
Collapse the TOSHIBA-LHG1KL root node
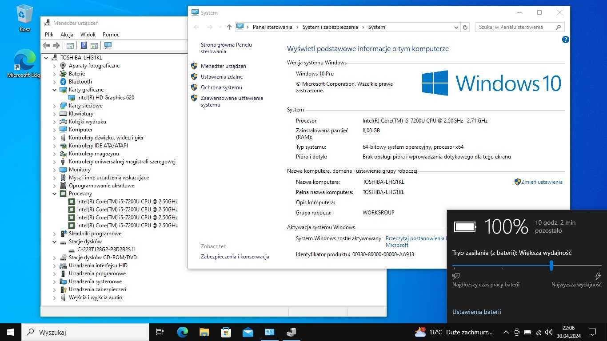[46, 58]
